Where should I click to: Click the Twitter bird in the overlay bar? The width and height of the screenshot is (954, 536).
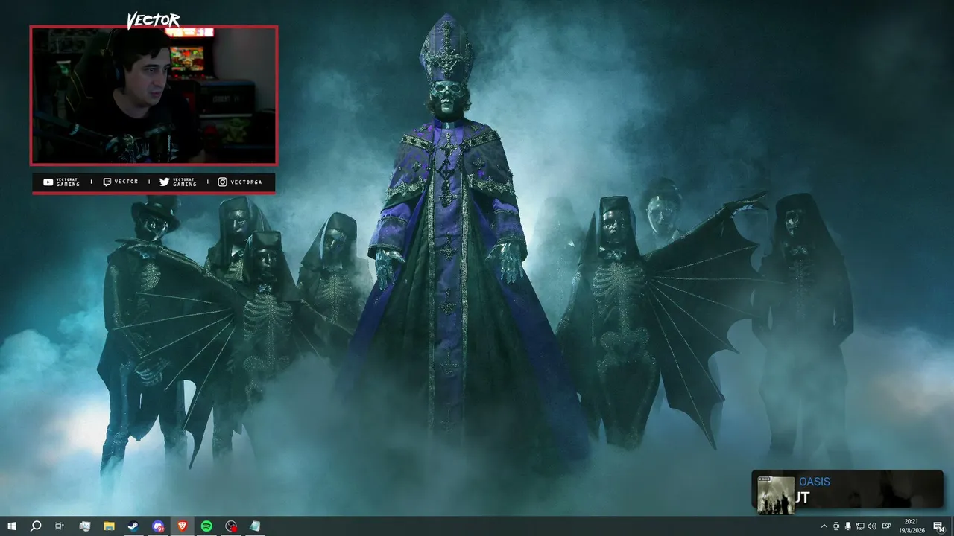click(164, 182)
